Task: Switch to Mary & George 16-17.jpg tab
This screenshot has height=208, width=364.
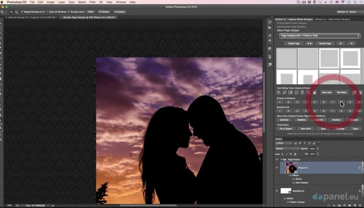Action: coord(31,17)
